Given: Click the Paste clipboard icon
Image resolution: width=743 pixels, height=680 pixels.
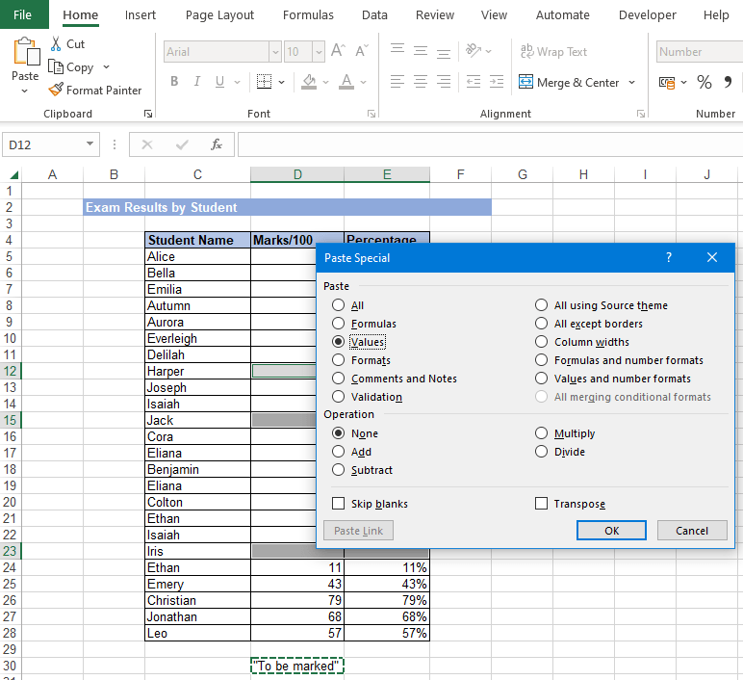Looking at the screenshot, I should (x=25, y=52).
